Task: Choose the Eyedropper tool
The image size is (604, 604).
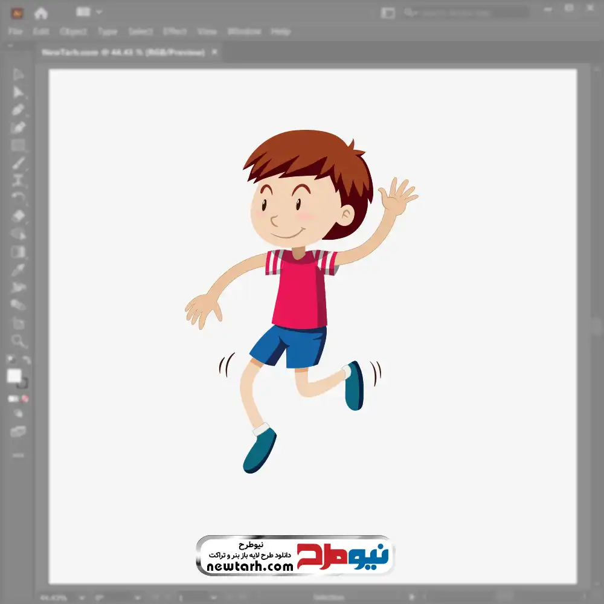Action: point(18,269)
